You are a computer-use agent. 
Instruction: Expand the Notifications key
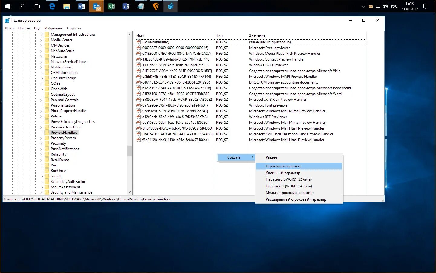41,67
